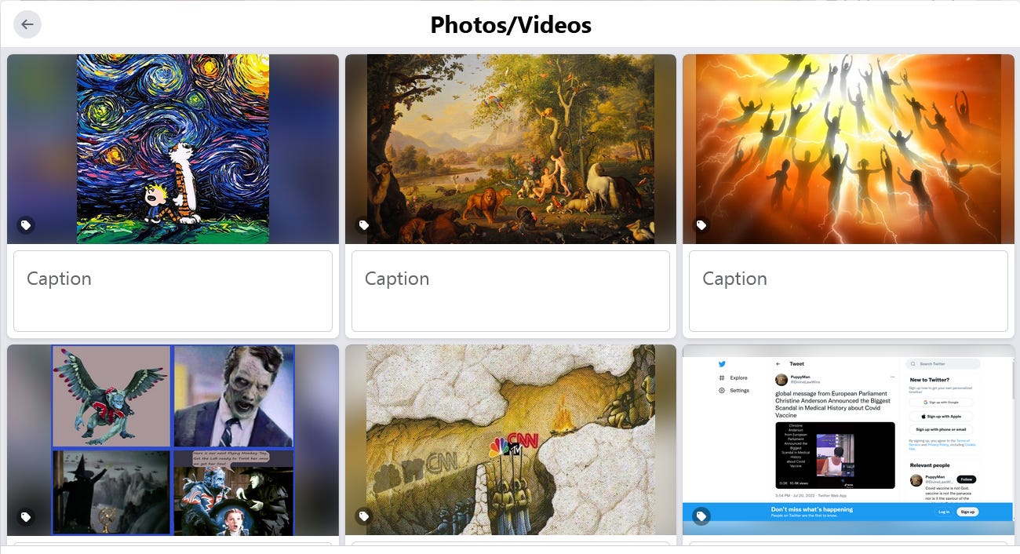Image resolution: width=1020 pixels, height=554 pixels.
Task: Select the CNN cave illustration thumbnail
Action: (511, 440)
